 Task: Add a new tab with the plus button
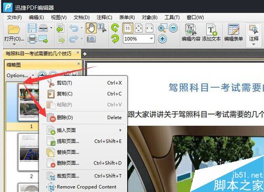(x=84, y=54)
